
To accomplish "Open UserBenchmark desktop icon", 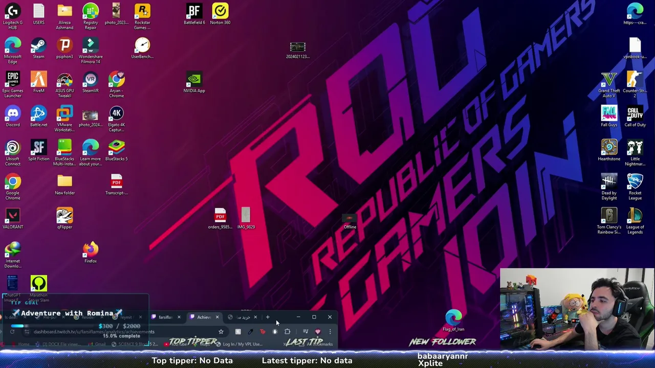I will [x=142, y=49].
